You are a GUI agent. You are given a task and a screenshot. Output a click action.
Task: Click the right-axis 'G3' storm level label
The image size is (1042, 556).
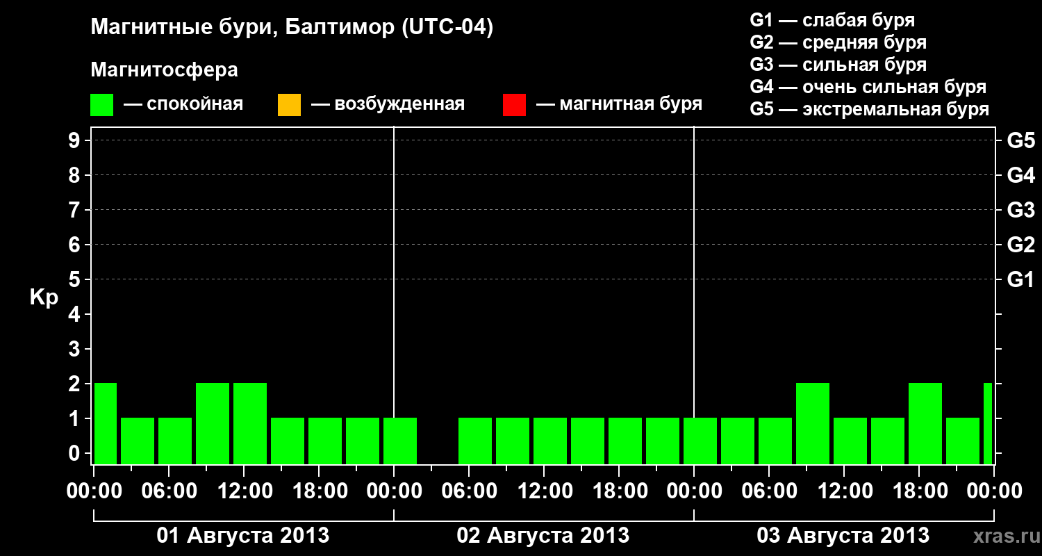pos(1020,210)
